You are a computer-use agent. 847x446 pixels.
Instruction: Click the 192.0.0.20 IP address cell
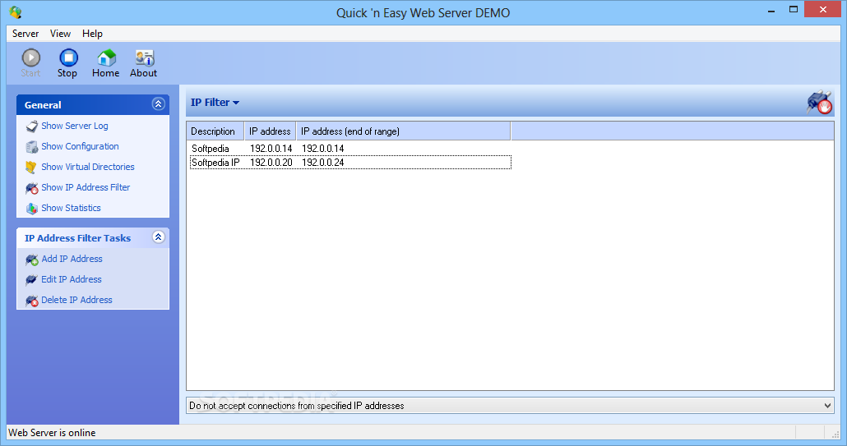click(271, 163)
